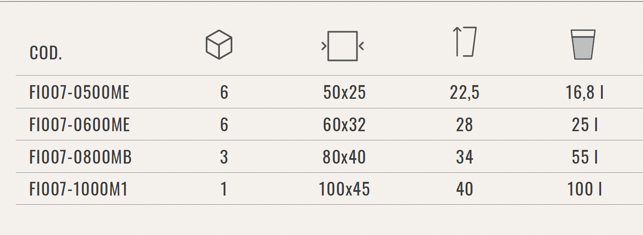This screenshot has width=643, height=235.
Task: Click the 25 l capacity value
Action: coord(585,125)
